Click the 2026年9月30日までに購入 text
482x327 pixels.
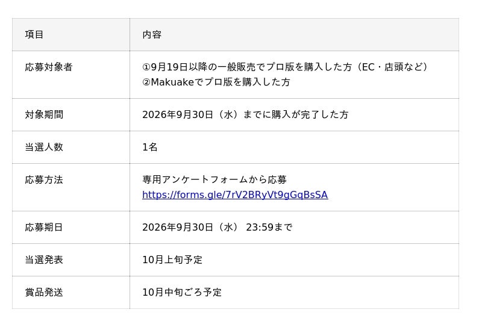point(245,114)
